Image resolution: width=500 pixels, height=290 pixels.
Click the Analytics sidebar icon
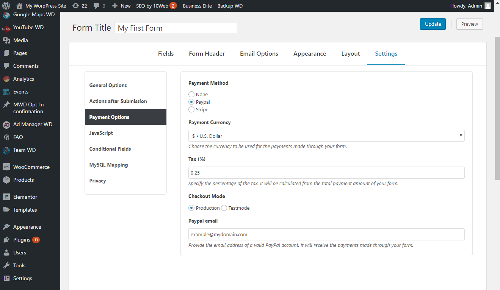[6, 79]
